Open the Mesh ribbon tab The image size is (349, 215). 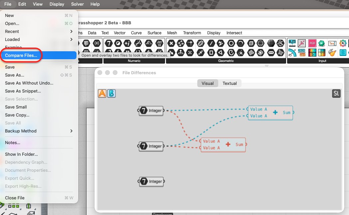[172, 33]
